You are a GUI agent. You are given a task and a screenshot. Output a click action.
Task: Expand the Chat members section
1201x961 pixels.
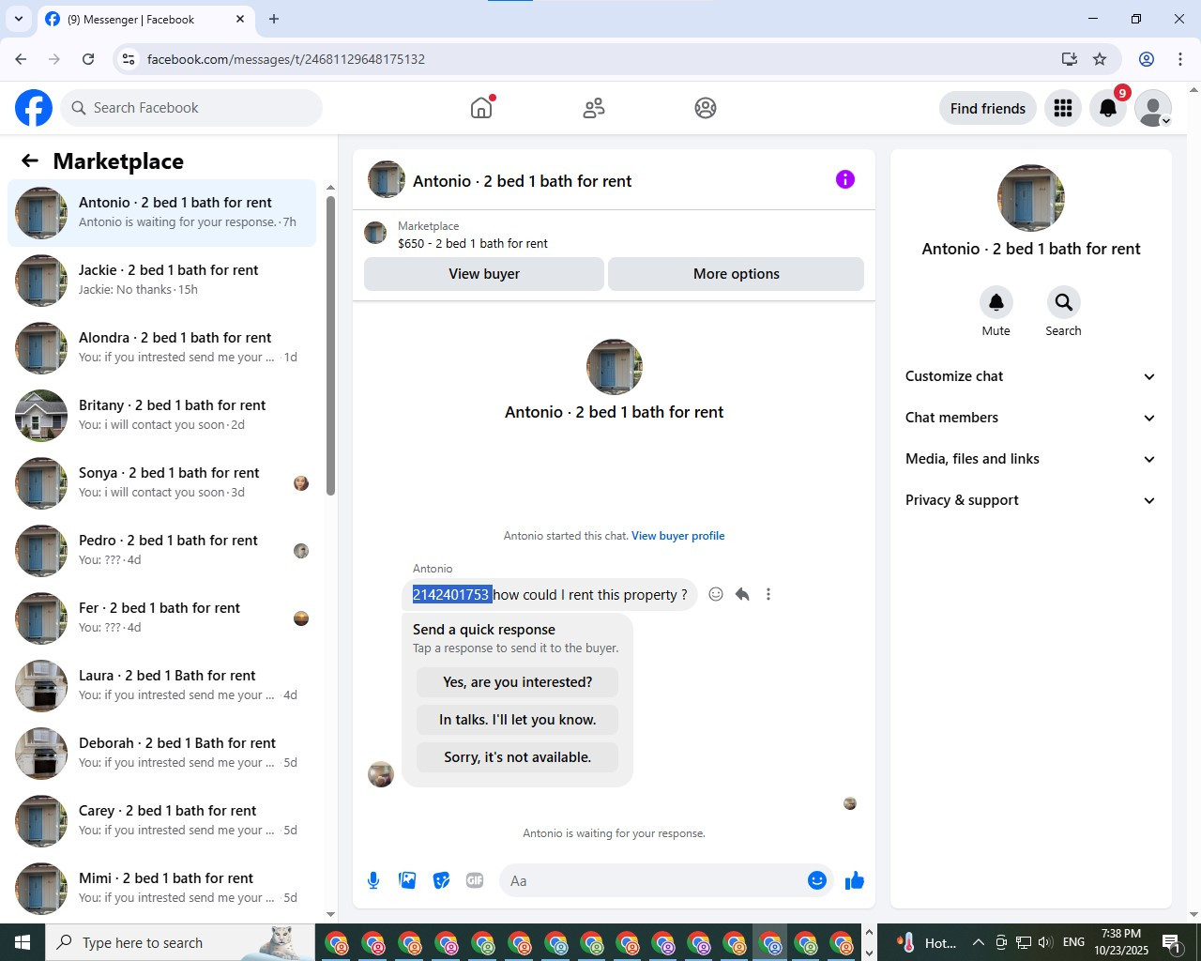[1030, 418]
